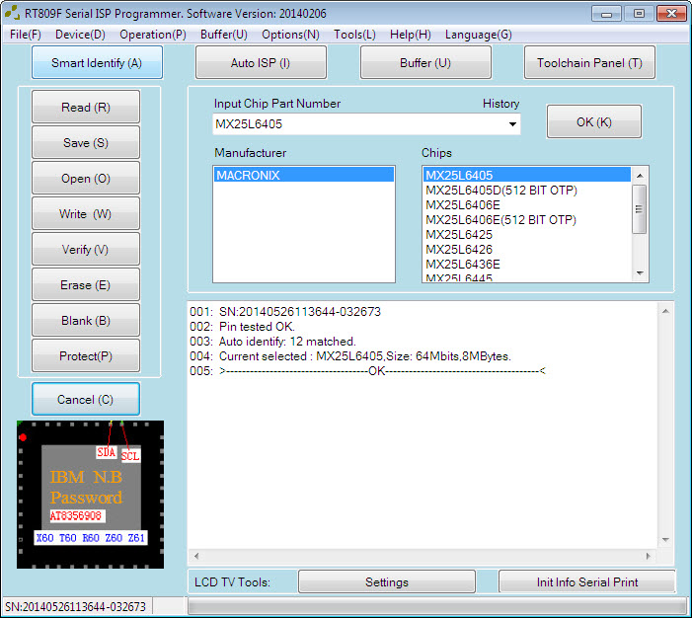Click the Erase (E) button
The width and height of the screenshot is (692, 618).
click(x=86, y=284)
